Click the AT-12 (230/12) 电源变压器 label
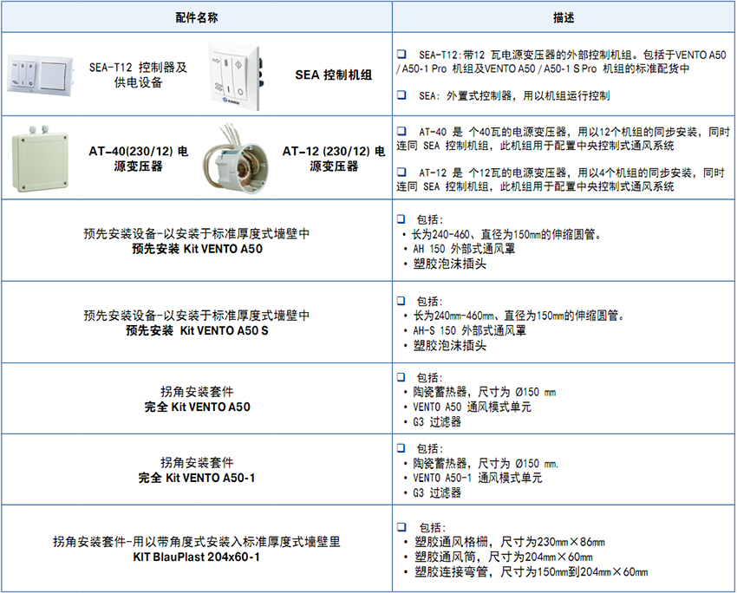Screen dimensions: 737x593 pos(334,159)
